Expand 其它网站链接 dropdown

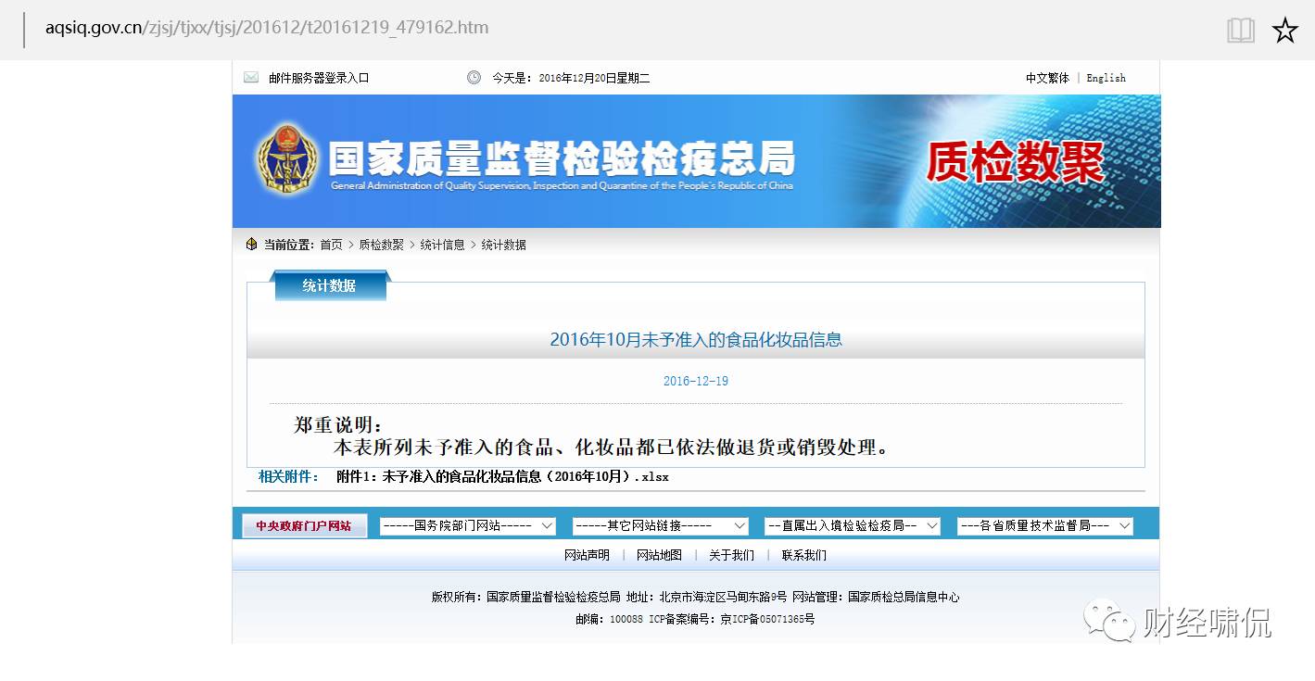click(661, 525)
